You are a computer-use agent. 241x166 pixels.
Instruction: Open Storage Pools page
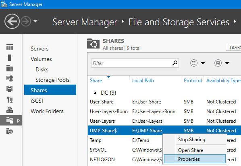click(52, 80)
